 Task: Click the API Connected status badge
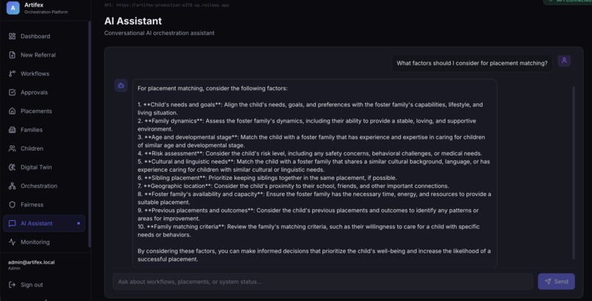click(568, 1)
